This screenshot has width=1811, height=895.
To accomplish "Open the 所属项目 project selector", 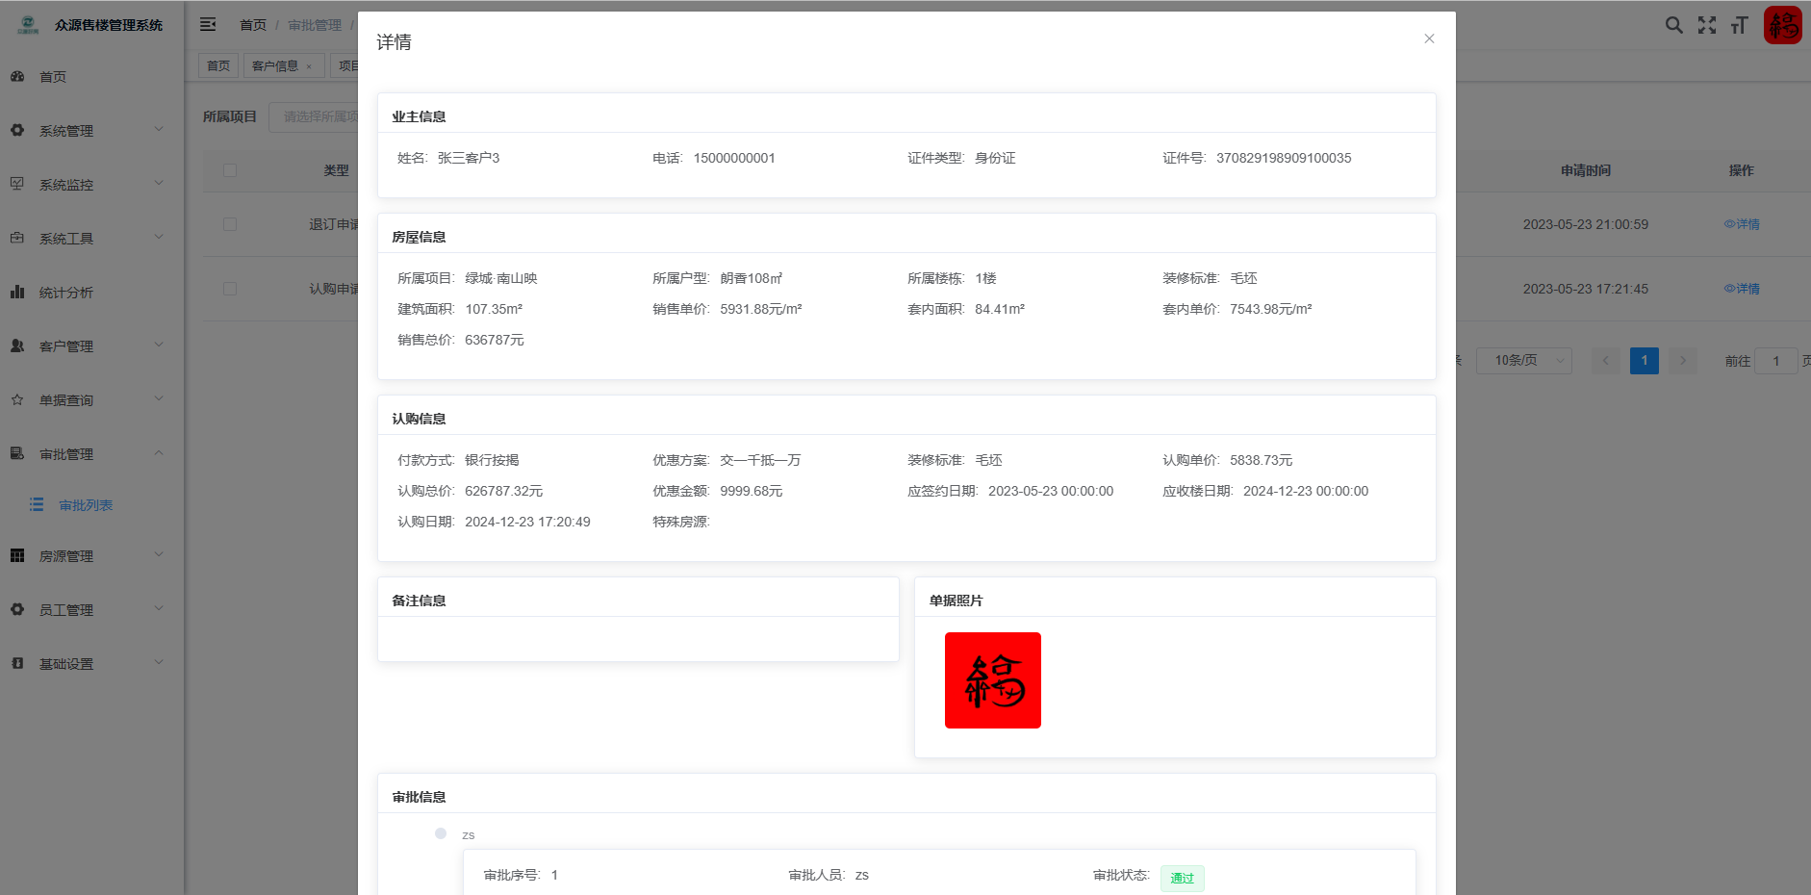I will click(x=314, y=116).
